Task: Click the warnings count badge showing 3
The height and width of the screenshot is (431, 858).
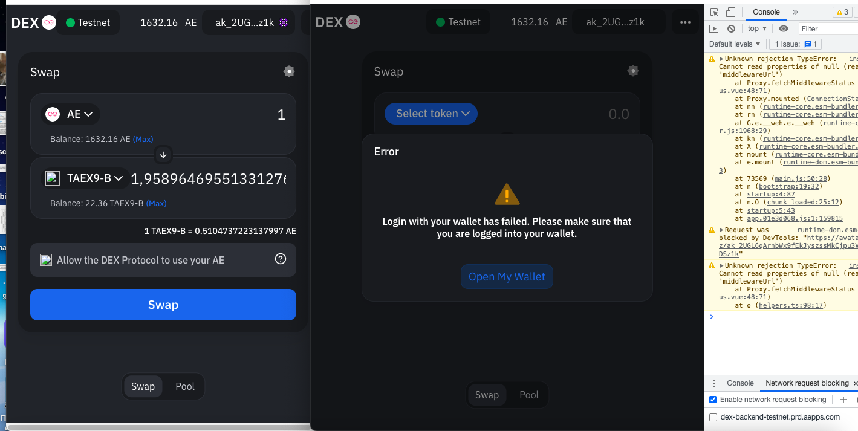Action: tap(842, 12)
